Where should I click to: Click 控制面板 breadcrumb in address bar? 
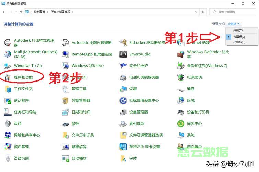tap(39, 12)
